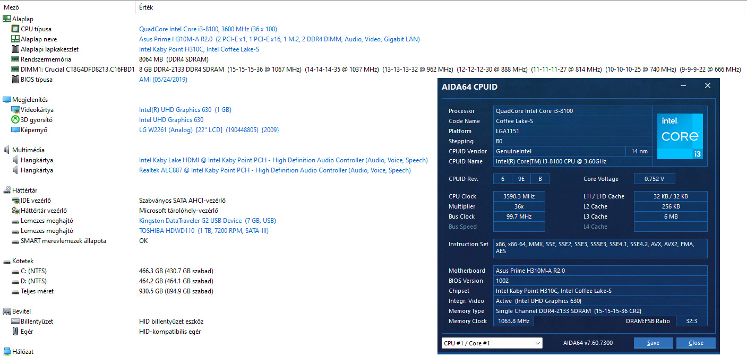The width and height of the screenshot is (747, 356).
Task: Click the Videokártya display adapter icon
Action: point(15,110)
